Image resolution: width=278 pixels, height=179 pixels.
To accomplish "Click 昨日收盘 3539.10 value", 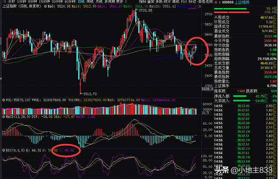I will (270, 45).
